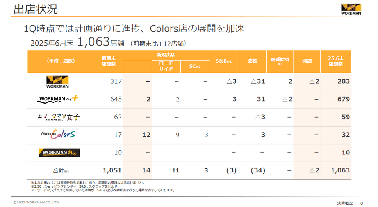Click the 679 value in WORKMAN Plus row
The height and width of the screenshot is (207, 378).
(343, 99)
